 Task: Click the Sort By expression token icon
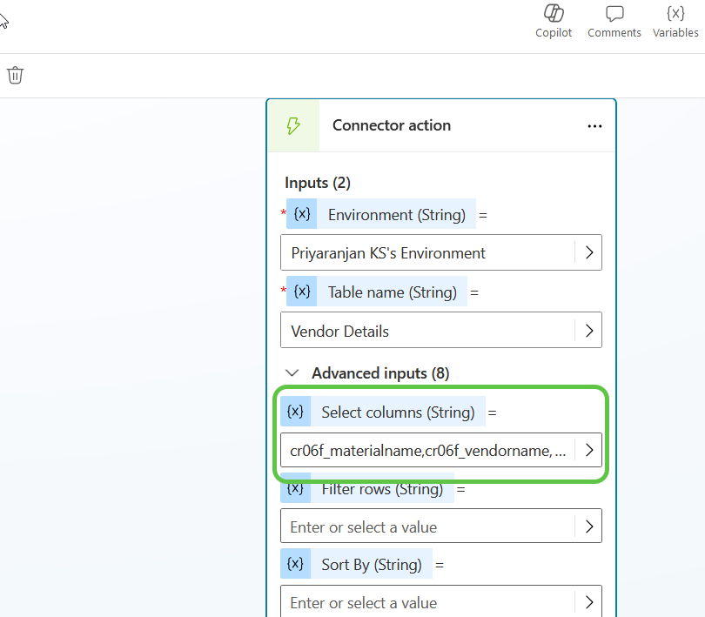tap(296, 564)
